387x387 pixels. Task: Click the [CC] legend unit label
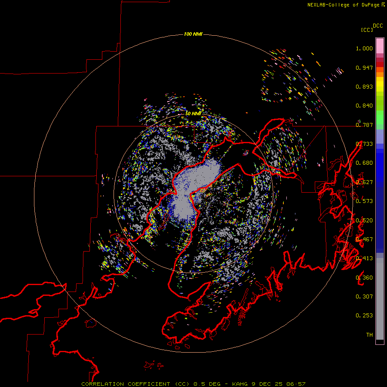pos(367,30)
